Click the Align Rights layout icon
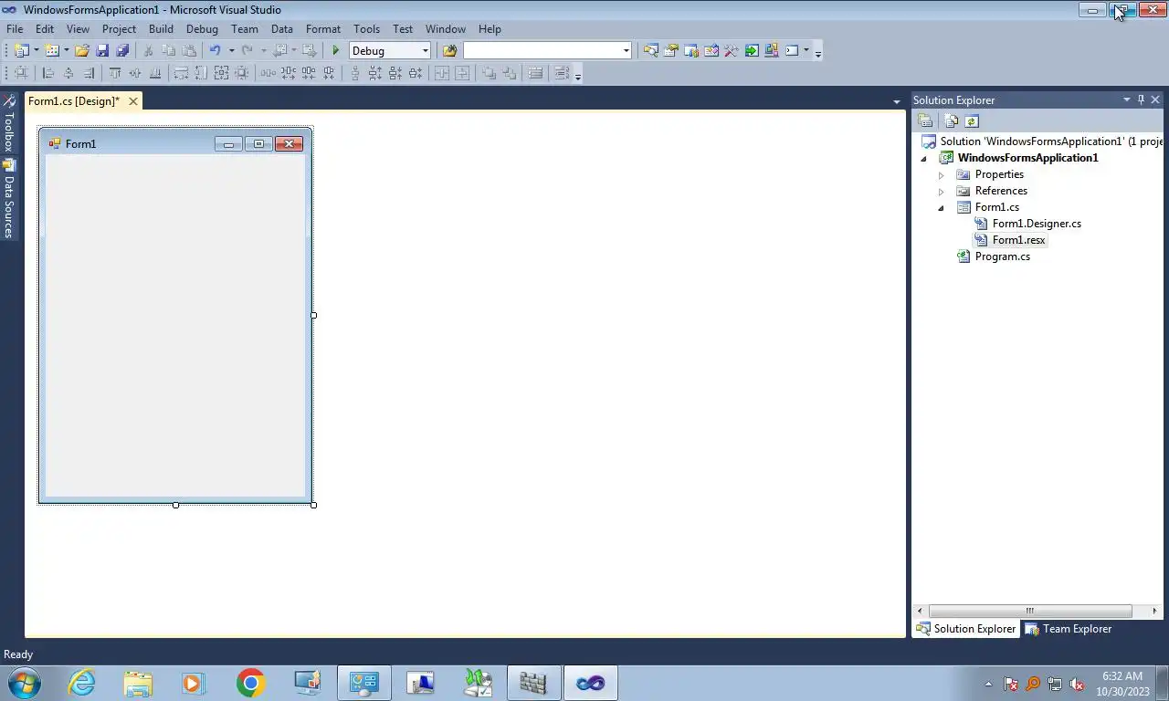Image resolution: width=1169 pixels, height=701 pixels. [x=89, y=73]
